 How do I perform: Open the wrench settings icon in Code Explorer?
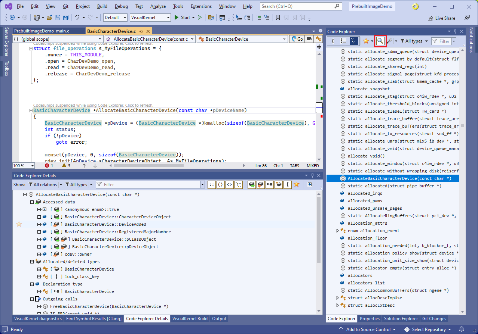coord(389,41)
